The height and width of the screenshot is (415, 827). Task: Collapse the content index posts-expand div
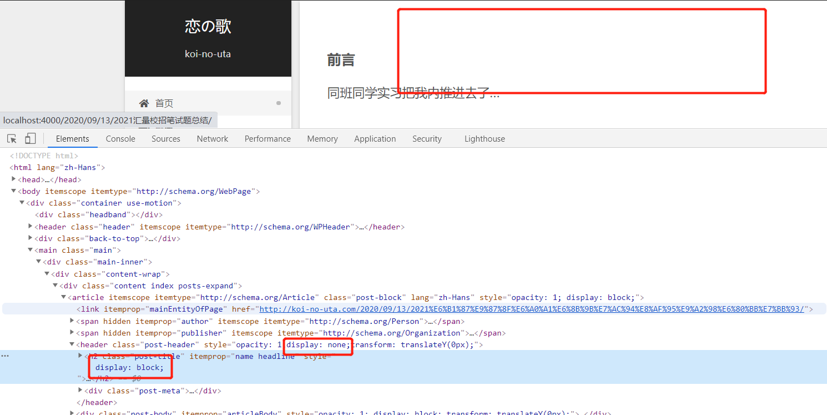56,286
